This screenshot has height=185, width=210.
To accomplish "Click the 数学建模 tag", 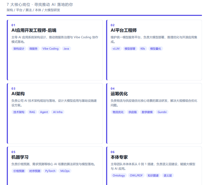I will (x=147, y=112).
